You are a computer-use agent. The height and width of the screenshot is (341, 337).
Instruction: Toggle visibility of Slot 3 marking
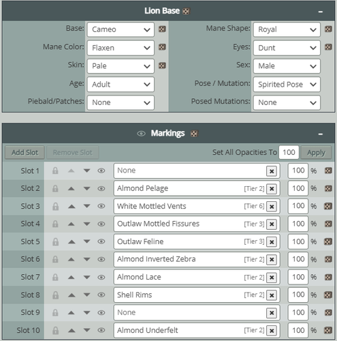[101, 206]
